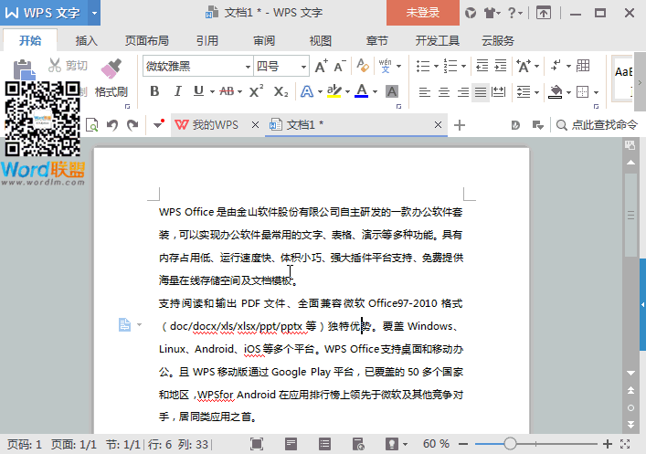Screen dimensions: 646x454
Task: Click show/hide paragraph marks icon
Action: [x=556, y=66]
